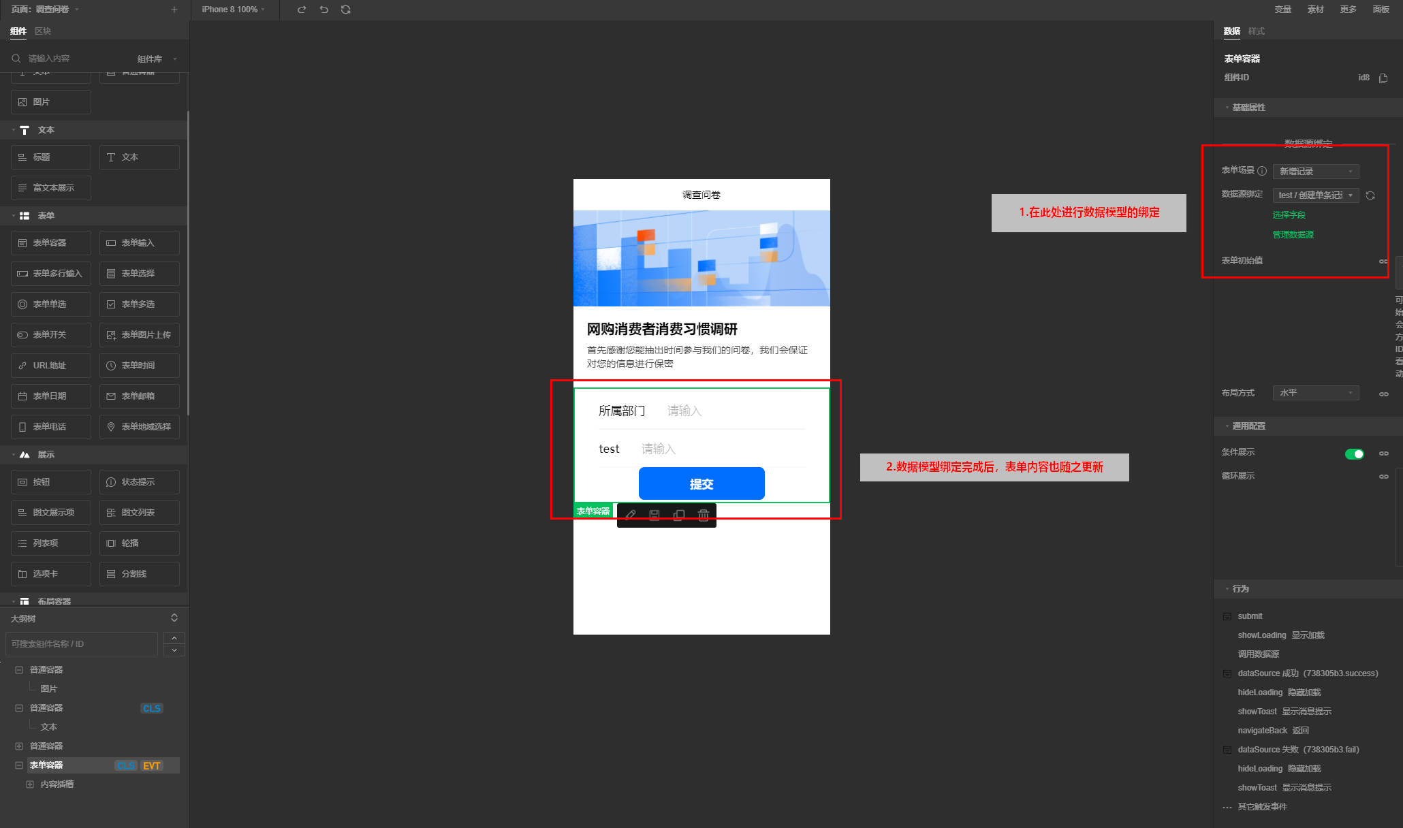Expand the 表单场景 dropdown showing 新增记录
Screen dimensions: 1403x828
pos(1317,170)
